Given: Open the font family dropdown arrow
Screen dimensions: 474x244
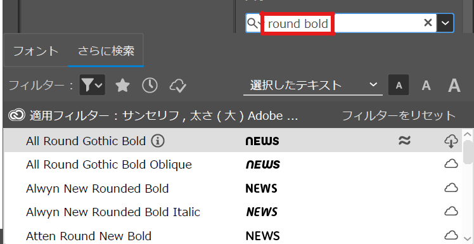Looking at the screenshot, I should (x=445, y=23).
